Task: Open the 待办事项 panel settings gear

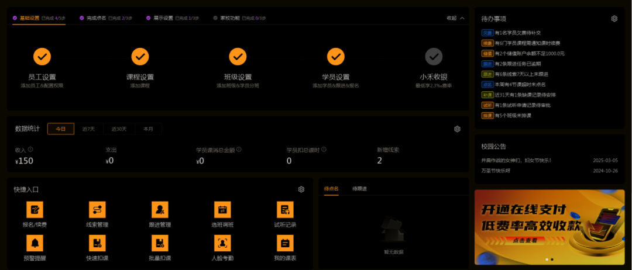Action: [x=614, y=19]
